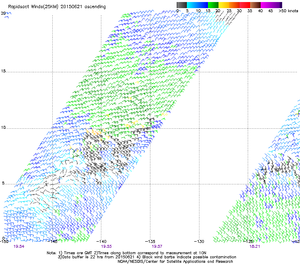Viewport: 300px width, 264px height.
Task: Click the longitude label '-135'
Action: point(150,241)
